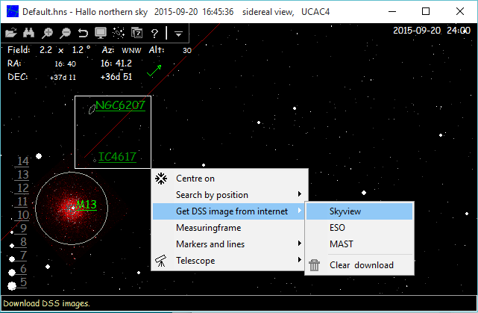Click the Hallo northern sky title bar icon
478x313 pixels.
(x=13, y=12)
